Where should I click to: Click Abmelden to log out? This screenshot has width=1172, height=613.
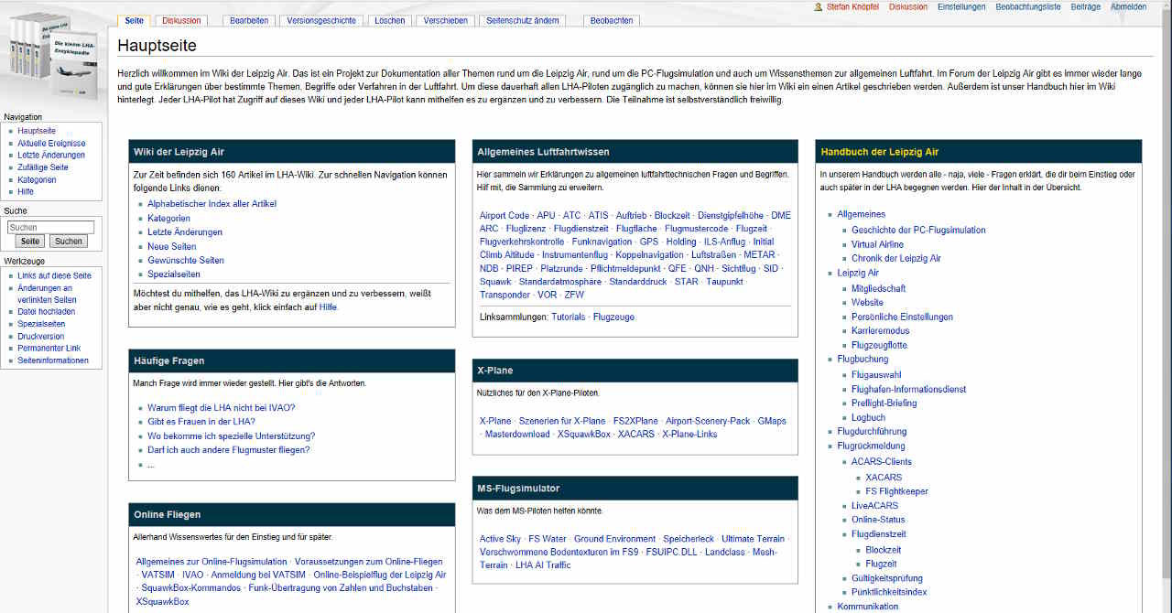[1129, 6]
